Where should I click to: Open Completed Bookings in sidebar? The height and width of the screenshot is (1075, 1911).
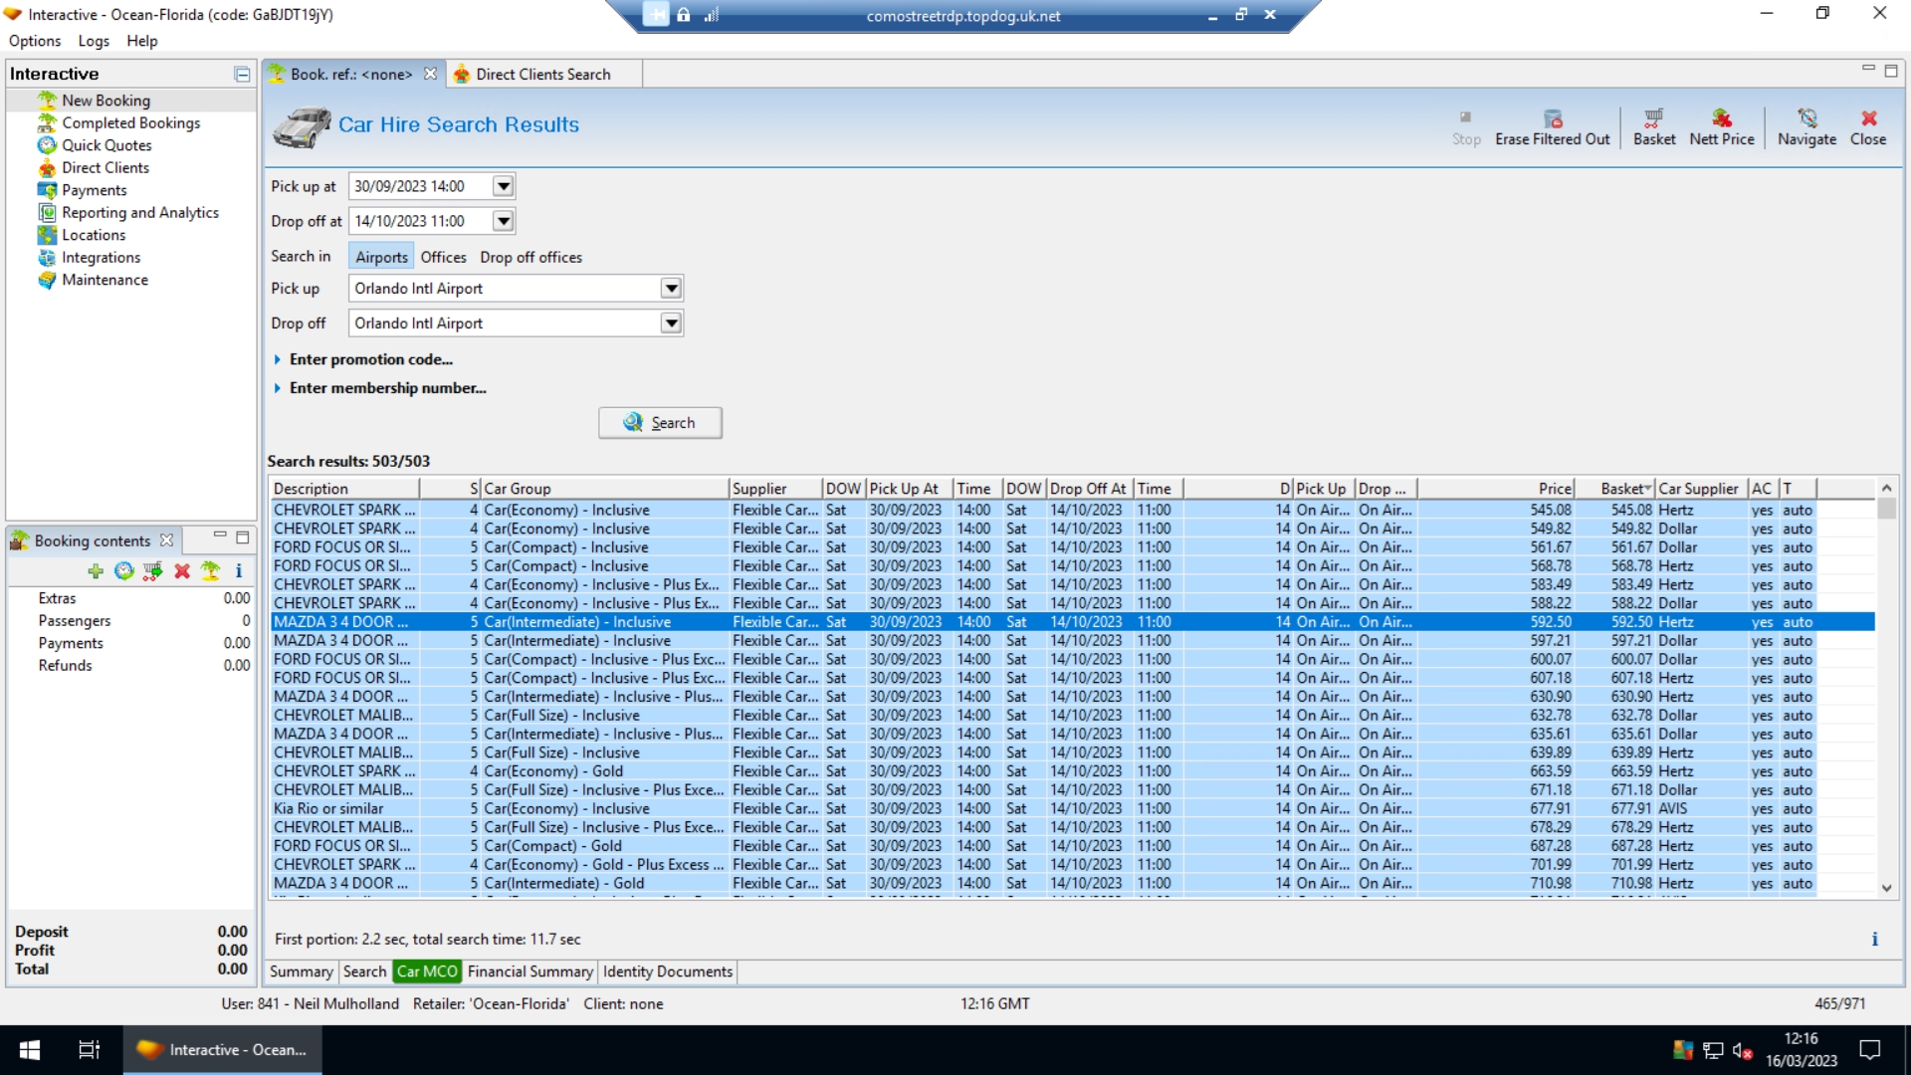pos(130,122)
